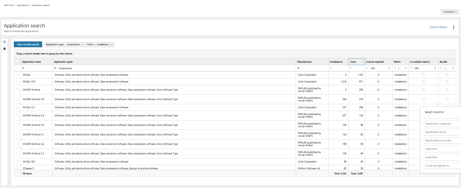Image resolution: width=461 pixels, height=188 pixels.
Task: Open saved searches bookmark icon
Action: (4, 49)
